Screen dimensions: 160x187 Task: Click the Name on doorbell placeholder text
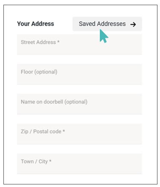tap(42, 102)
